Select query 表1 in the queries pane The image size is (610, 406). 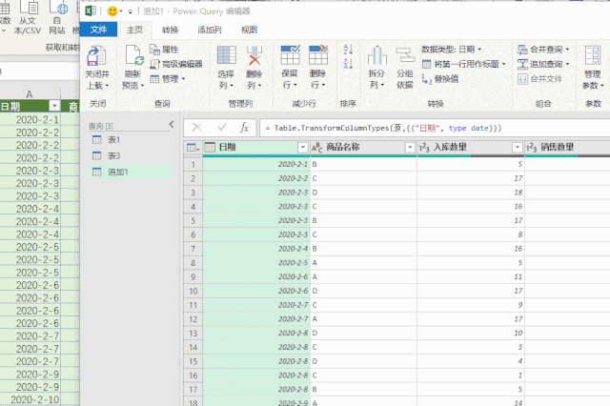pyautogui.click(x=130, y=140)
